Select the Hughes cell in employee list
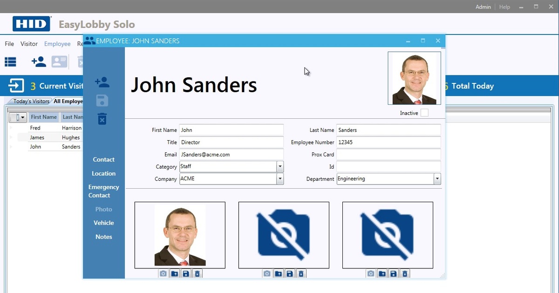The height and width of the screenshot is (293, 559). pyautogui.click(x=71, y=137)
